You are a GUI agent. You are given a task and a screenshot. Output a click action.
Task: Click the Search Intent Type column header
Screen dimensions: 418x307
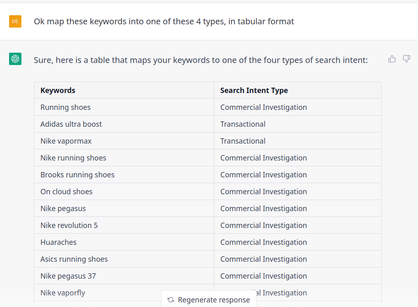254,91
